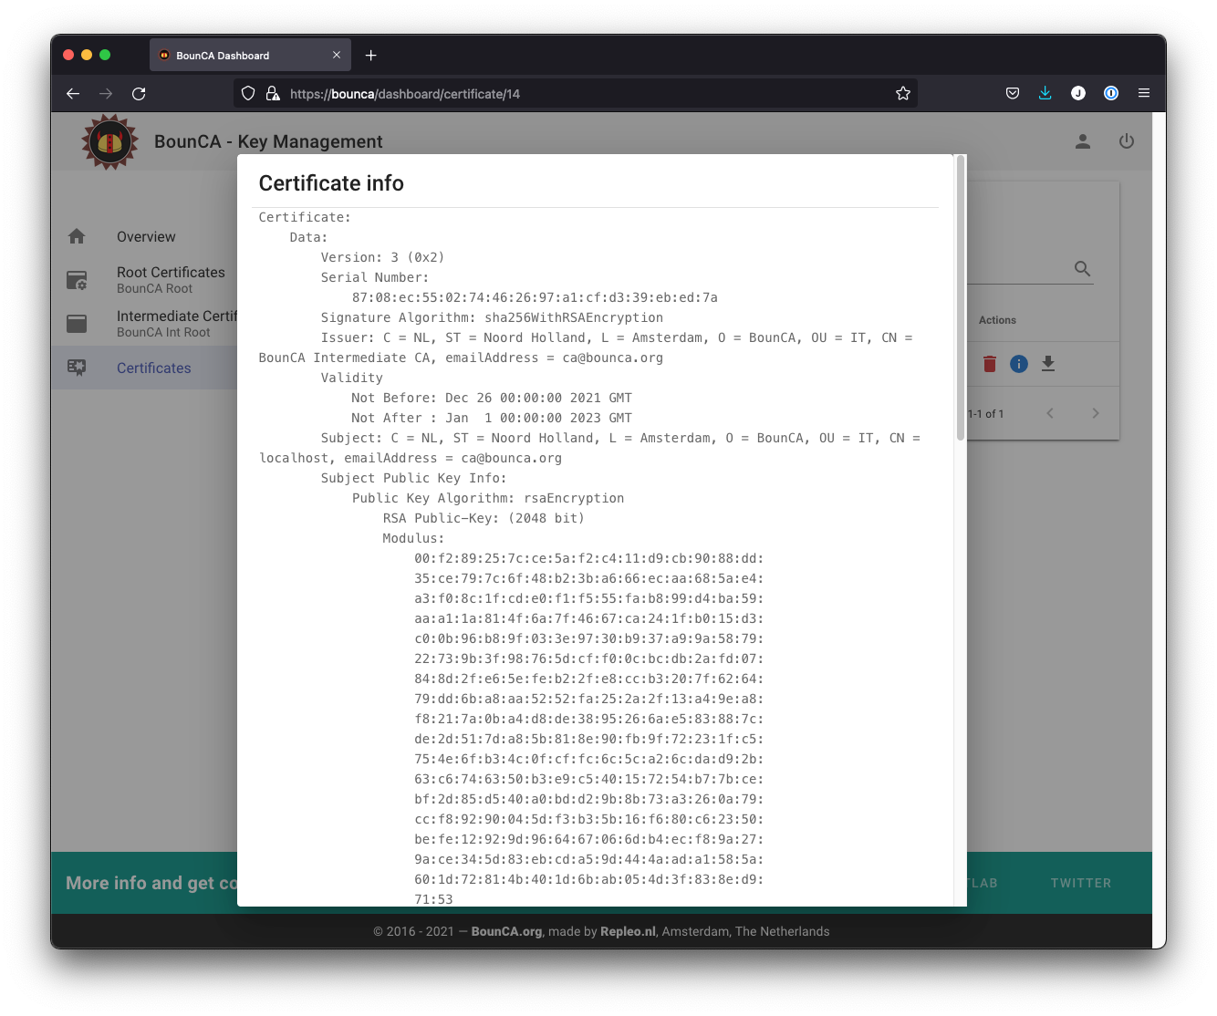Click the BounCA - Key Management title
This screenshot has width=1217, height=1016.
[268, 141]
